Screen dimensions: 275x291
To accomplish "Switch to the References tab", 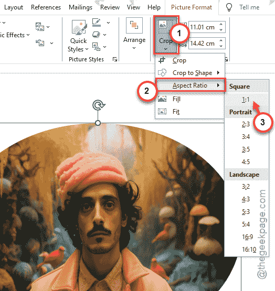I will [x=46, y=7].
